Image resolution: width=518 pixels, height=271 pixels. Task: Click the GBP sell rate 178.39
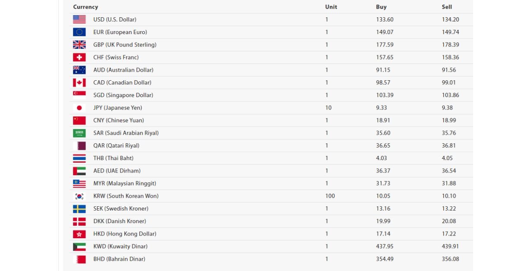[450, 44]
